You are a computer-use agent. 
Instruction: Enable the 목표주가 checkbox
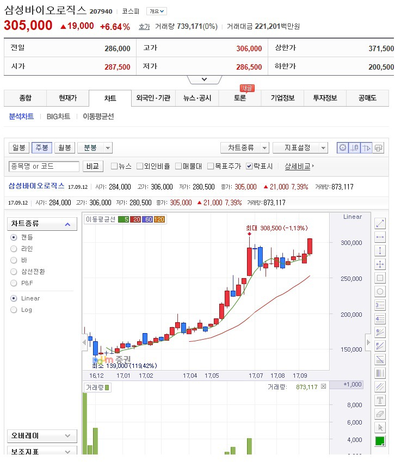click(x=211, y=166)
